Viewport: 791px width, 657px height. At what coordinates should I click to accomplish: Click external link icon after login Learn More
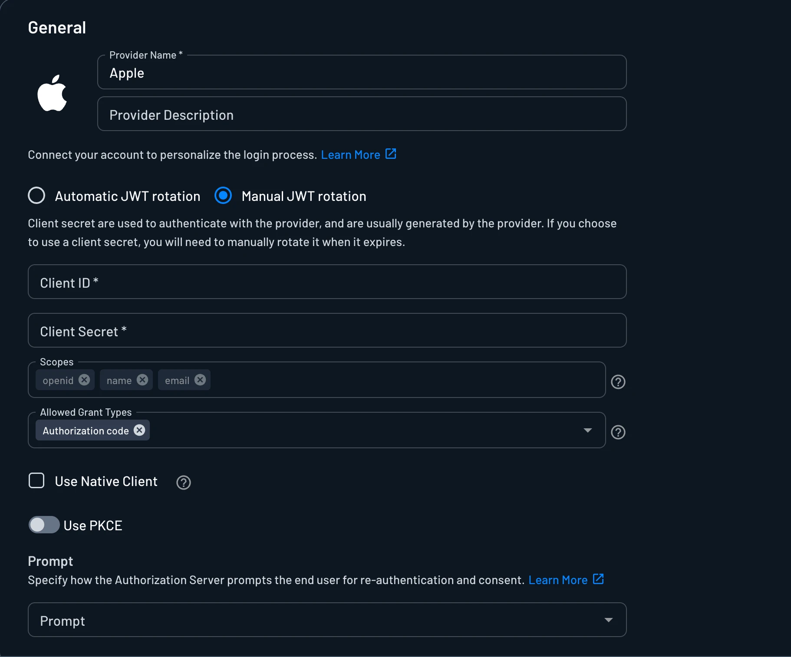coord(391,154)
